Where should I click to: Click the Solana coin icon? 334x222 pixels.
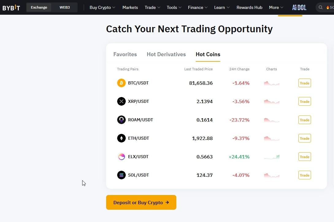point(121,175)
